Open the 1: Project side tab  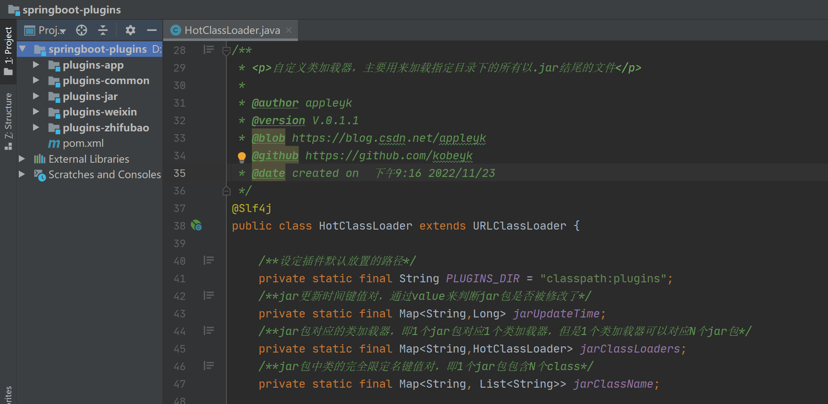click(x=8, y=51)
